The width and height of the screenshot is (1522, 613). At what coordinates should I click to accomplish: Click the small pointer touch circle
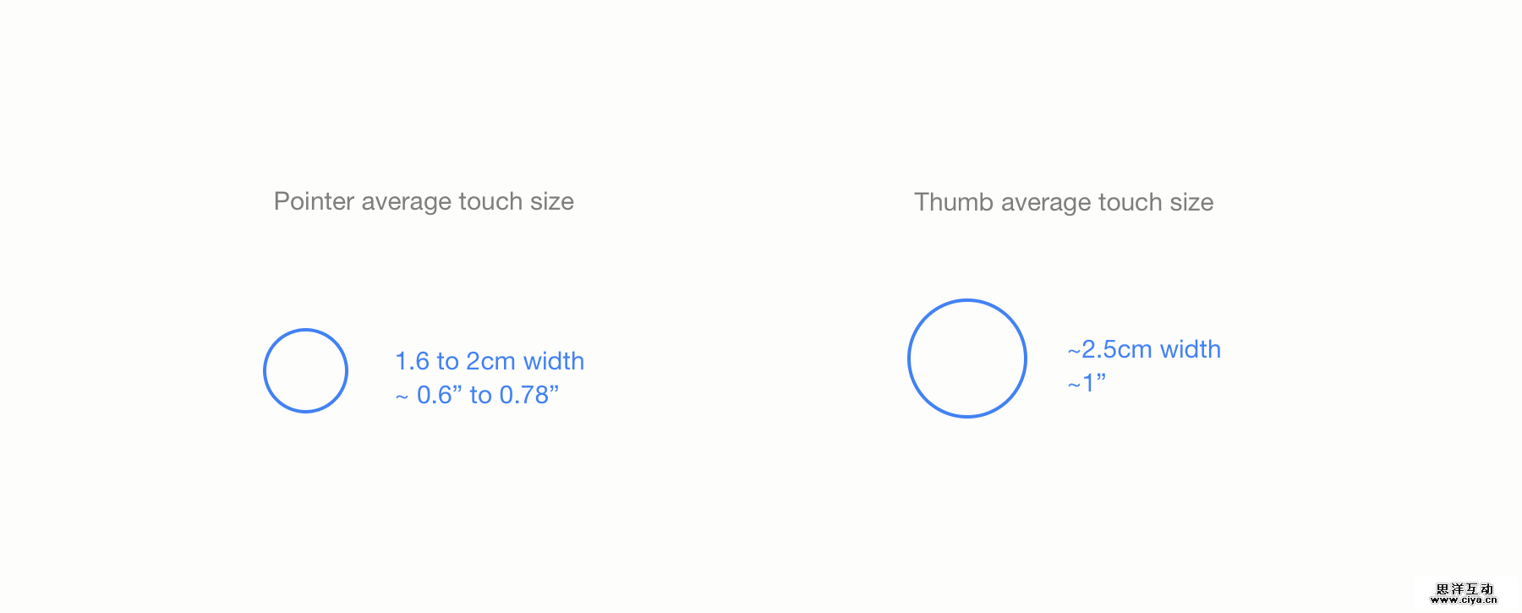305,370
